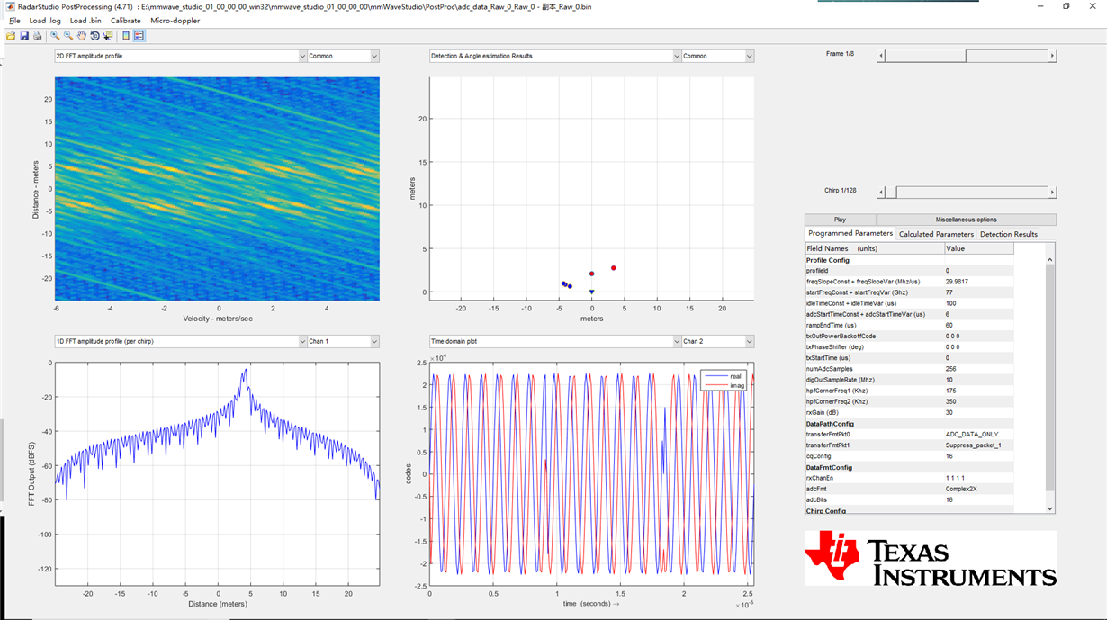This screenshot has height=620, width=1107.
Task: Click the 'imag' entry in plot legend
Action: 737,384
